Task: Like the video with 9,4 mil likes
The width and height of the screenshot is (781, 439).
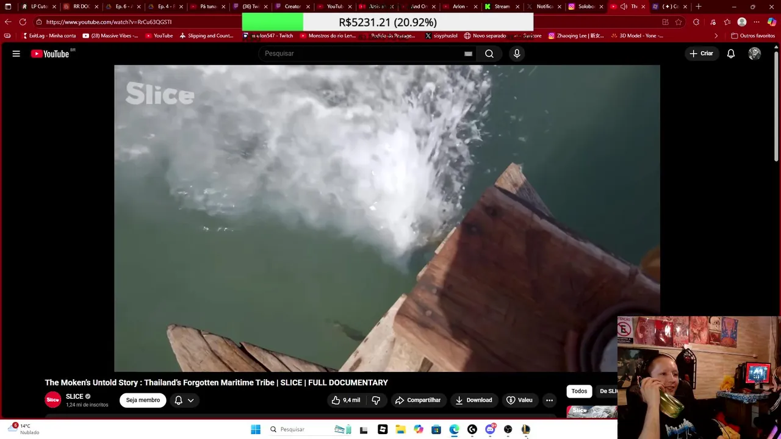Action: (345, 400)
